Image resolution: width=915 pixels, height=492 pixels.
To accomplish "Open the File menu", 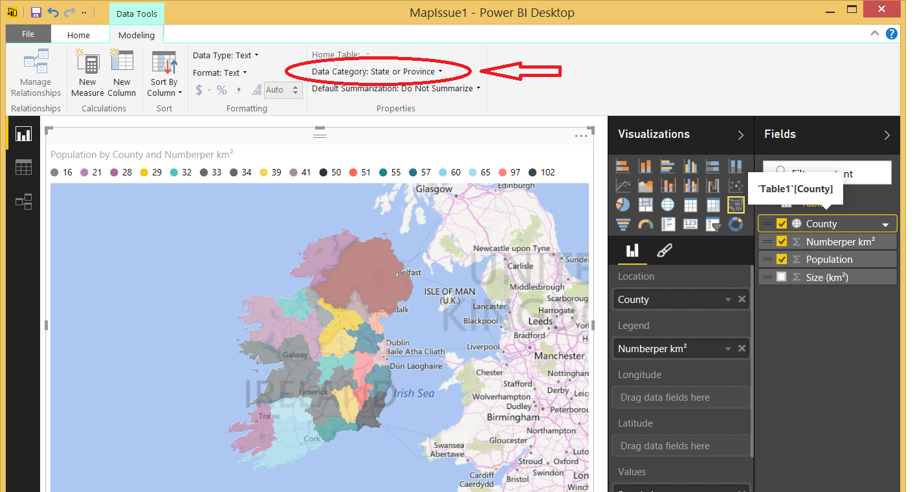I will tap(28, 34).
